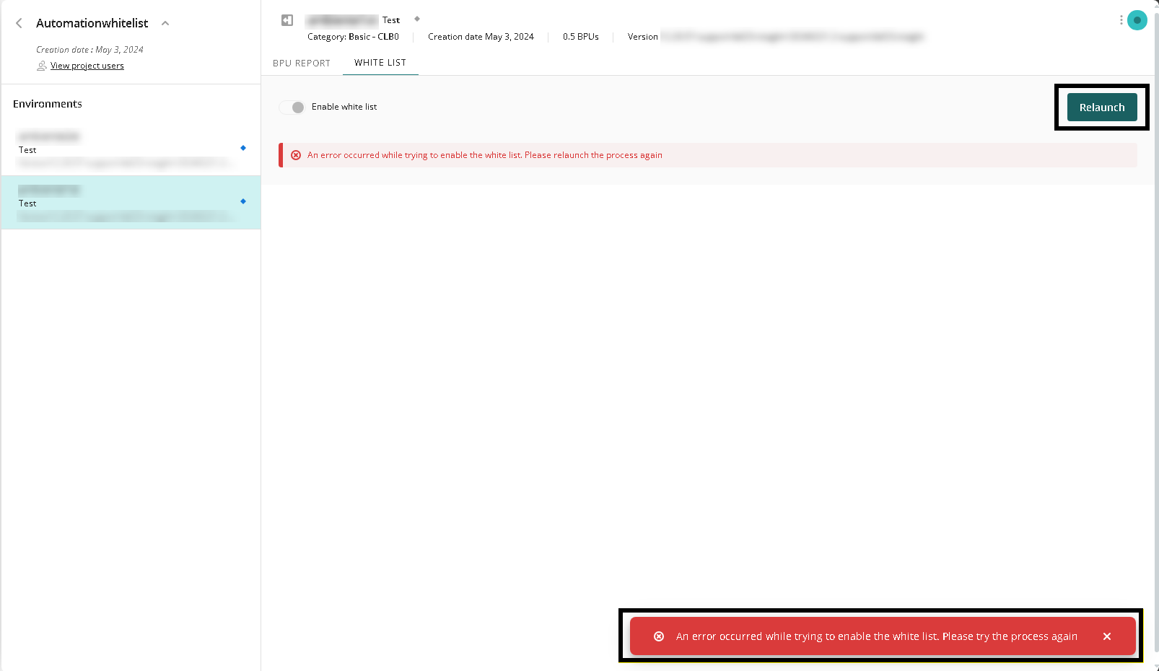This screenshot has width=1159, height=671.
Task: Switch to the BPU REPORT tab
Action: click(302, 63)
